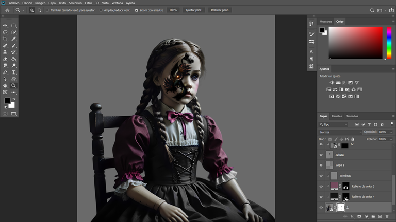Create a new layer group folder
Viewport: 396px width, 222px height.
(x=373, y=216)
